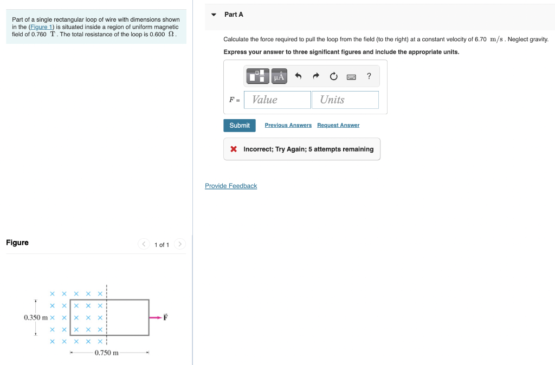Reset the answer with the circular reset icon
555x365 pixels.
333,76
